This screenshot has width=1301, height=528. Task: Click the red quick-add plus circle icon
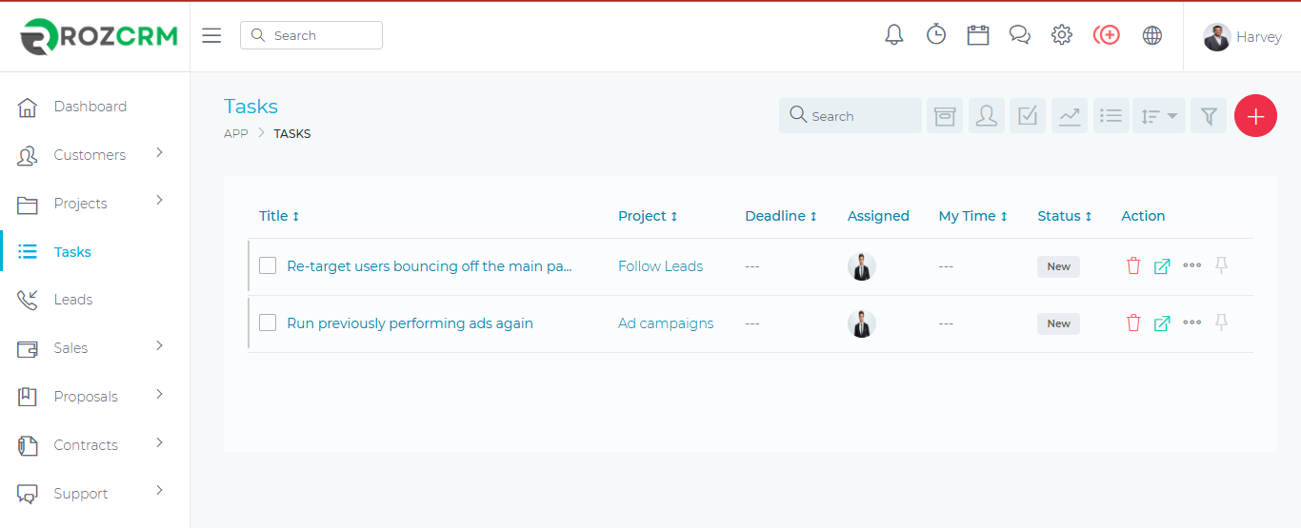click(x=1106, y=35)
